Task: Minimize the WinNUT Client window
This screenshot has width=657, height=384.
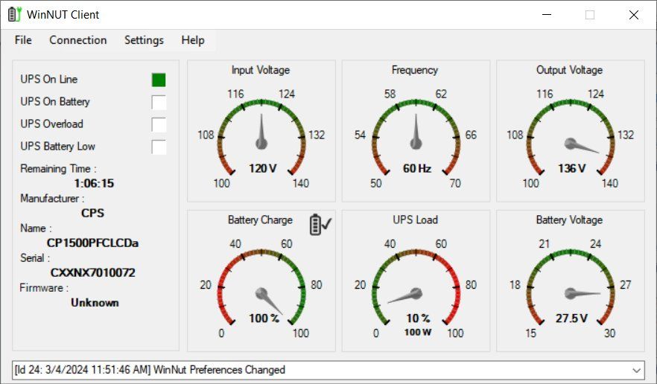Action: [x=547, y=15]
